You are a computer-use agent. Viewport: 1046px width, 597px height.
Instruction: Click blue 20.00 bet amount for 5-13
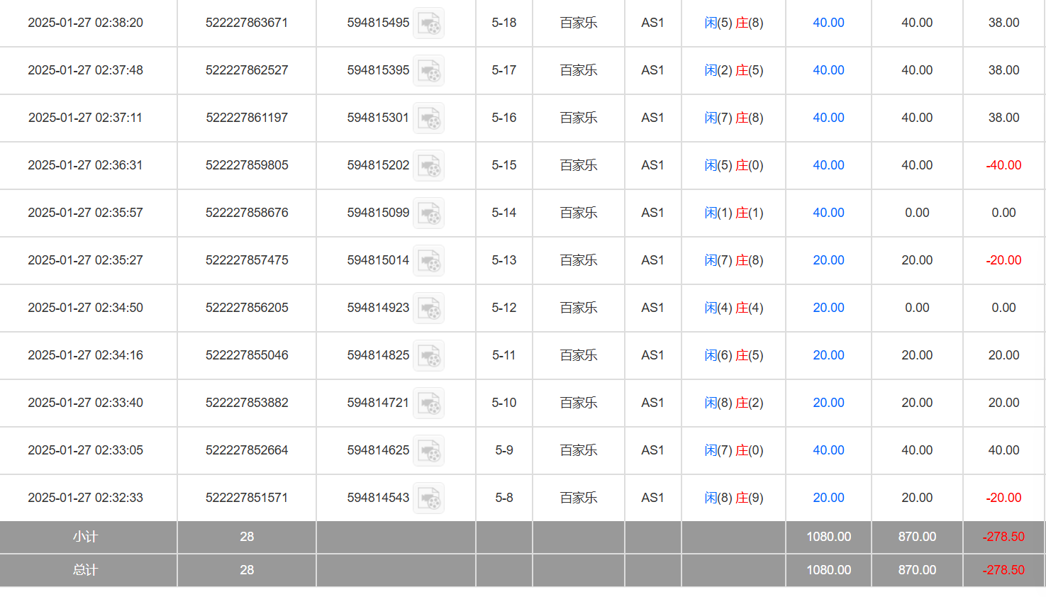(x=828, y=260)
